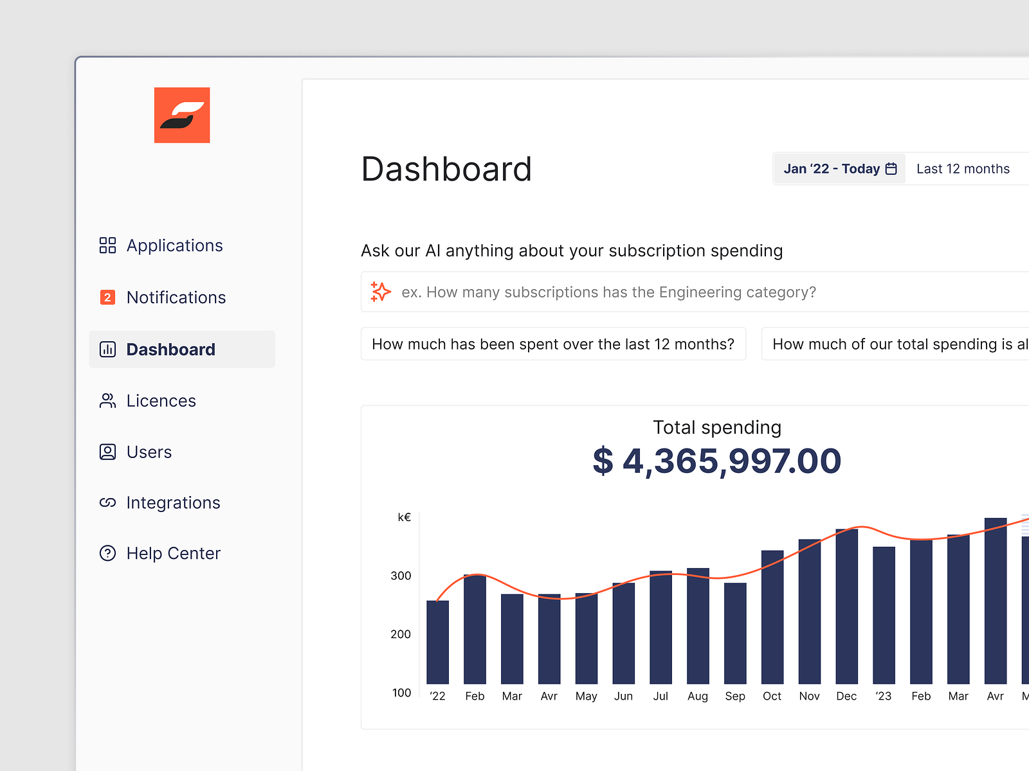
Task: Click the Users profile icon
Action: click(x=107, y=452)
